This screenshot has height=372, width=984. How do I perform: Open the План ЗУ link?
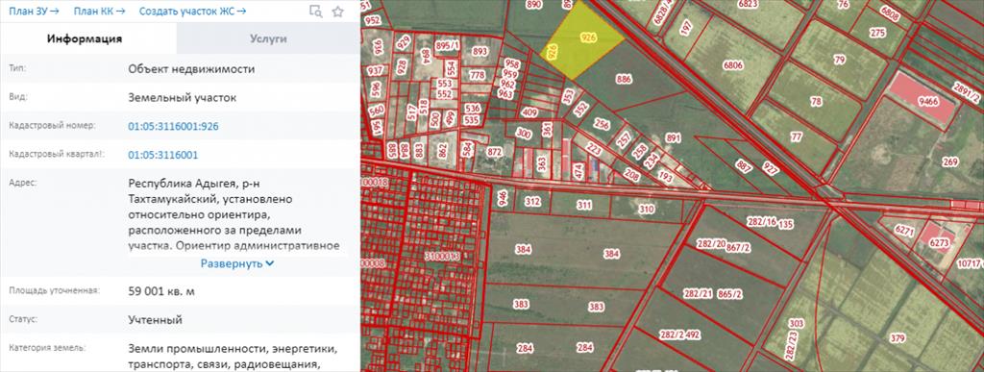[x=35, y=12]
